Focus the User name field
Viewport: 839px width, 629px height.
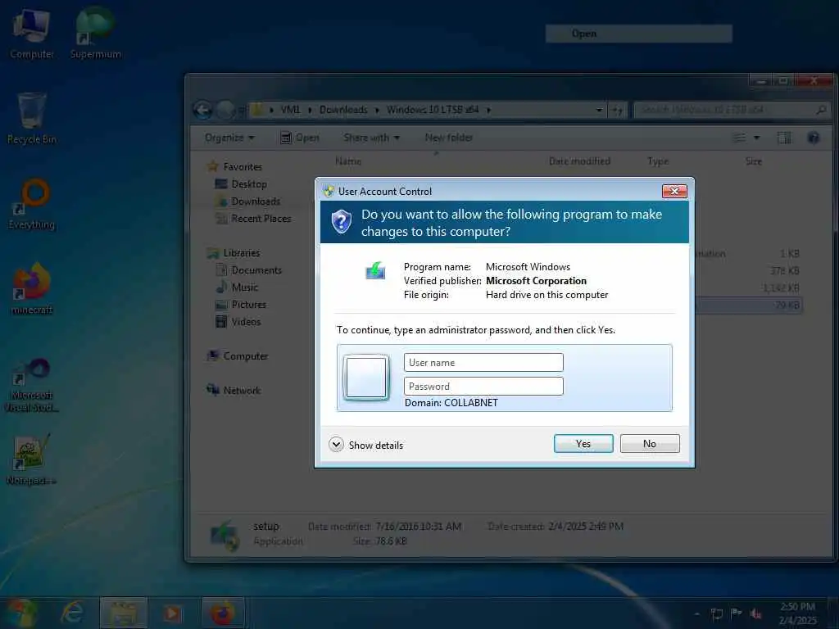[x=483, y=362]
